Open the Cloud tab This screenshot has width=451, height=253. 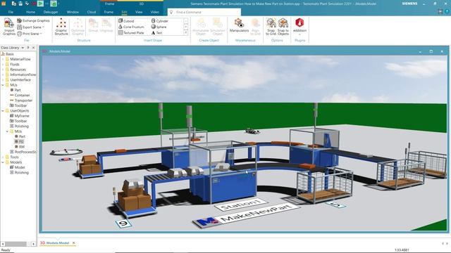click(x=92, y=12)
